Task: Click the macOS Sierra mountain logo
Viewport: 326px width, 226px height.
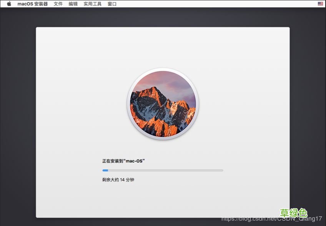Action: tap(163, 104)
